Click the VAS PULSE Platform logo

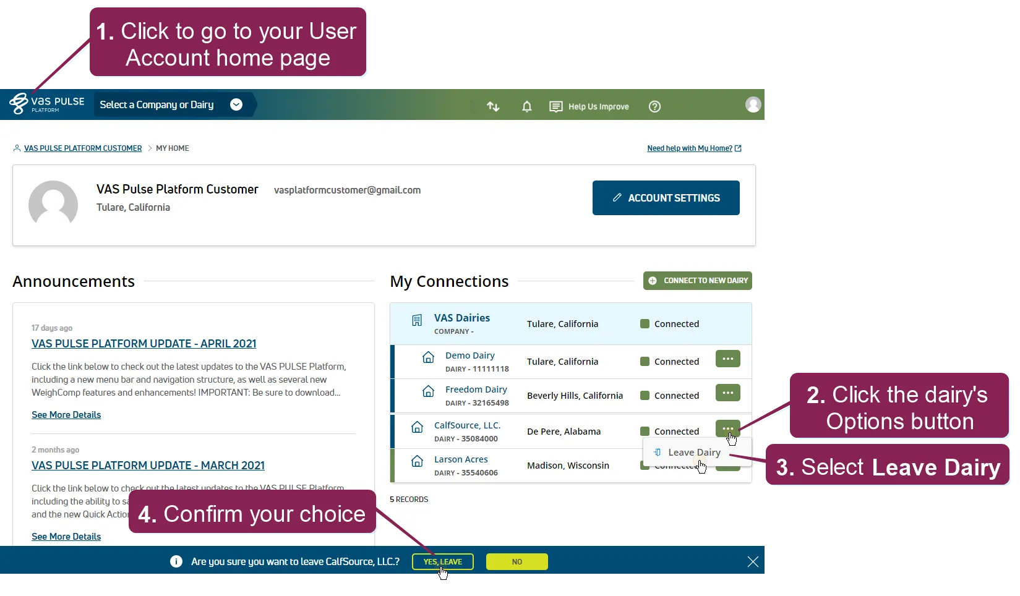click(47, 104)
